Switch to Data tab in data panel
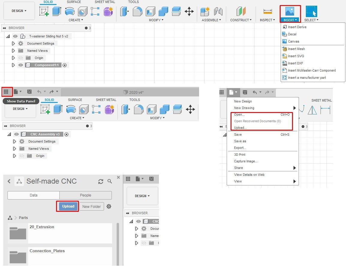This screenshot has height=269, width=346. tap(34, 195)
